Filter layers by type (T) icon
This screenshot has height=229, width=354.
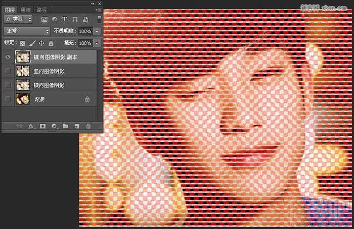(65, 19)
